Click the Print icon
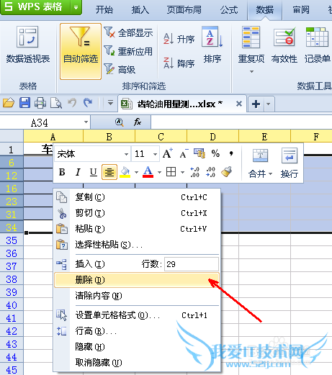Image resolution: width=332 pixels, height=375 pixels. (x=40, y=103)
